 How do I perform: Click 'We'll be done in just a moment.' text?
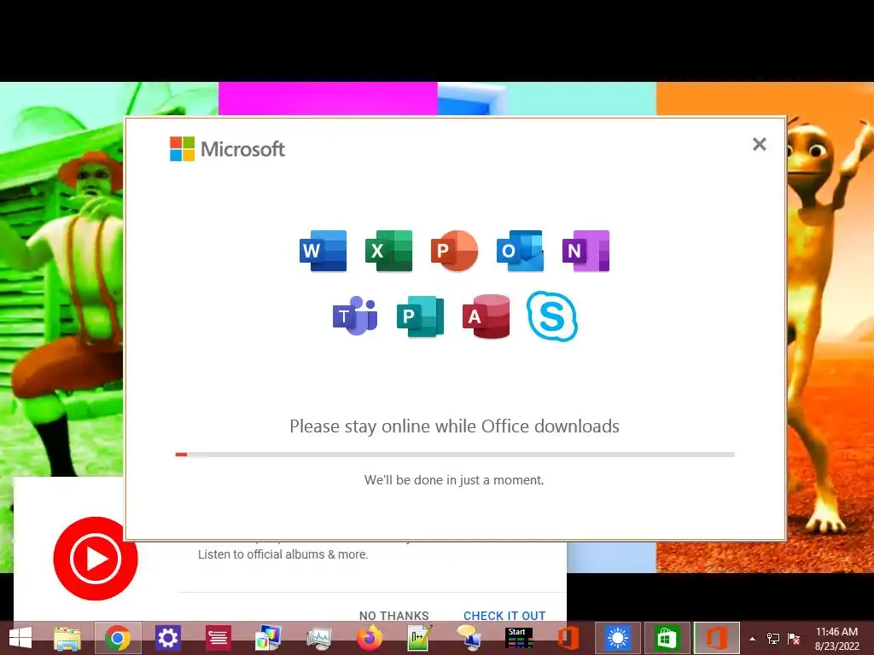pos(454,480)
